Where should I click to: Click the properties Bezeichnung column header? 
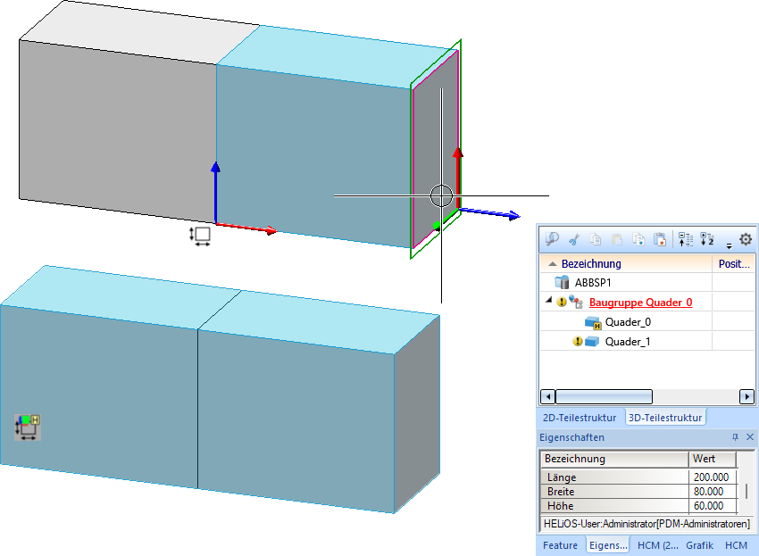(614, 459)
